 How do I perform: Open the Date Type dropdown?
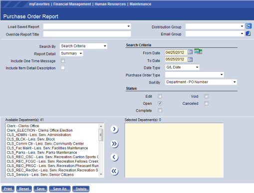tap(182, 67)
